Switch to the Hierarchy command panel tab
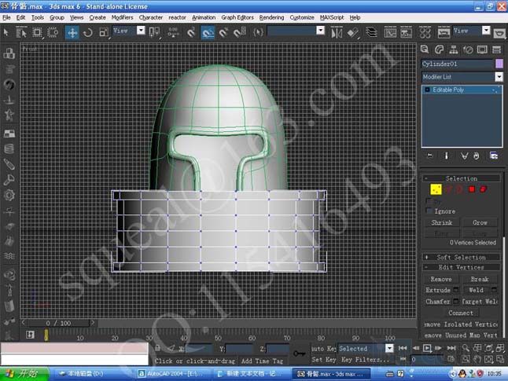This screenshot has width=508, height=381. tap(454, 49)
